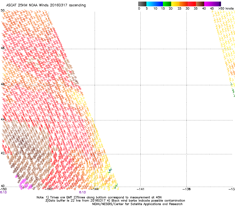This screenshot has width=235, height=206.
Task: Click the latitude label '42'
Action: pyautogui.click(x=3, y=153)
